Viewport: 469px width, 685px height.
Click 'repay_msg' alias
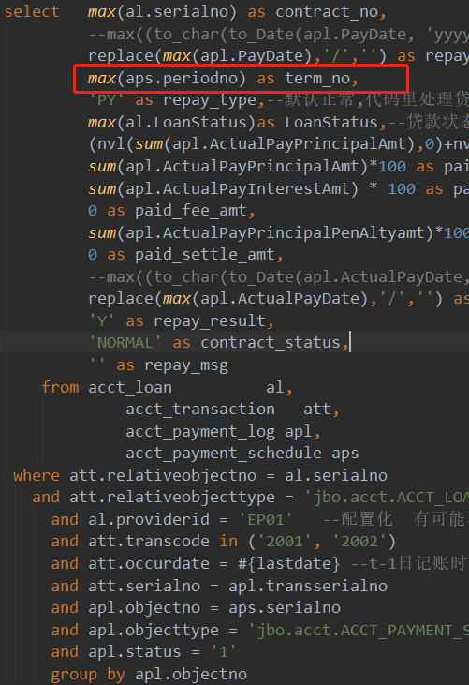[x=186, y=365]
